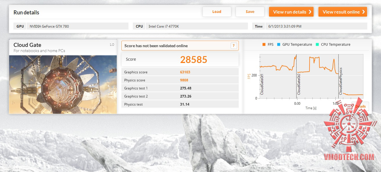Click 'For notebooks and home PCs' subtitle
This screenshot has height=172, width=381.
[x=39, y=51]
